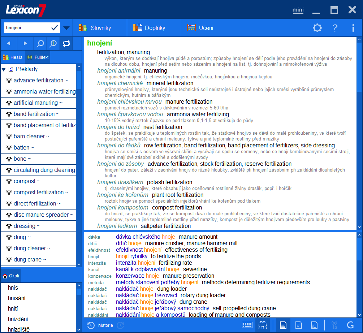Open the 'hnojení chemické' phrase link

click(x=120, y=83)
